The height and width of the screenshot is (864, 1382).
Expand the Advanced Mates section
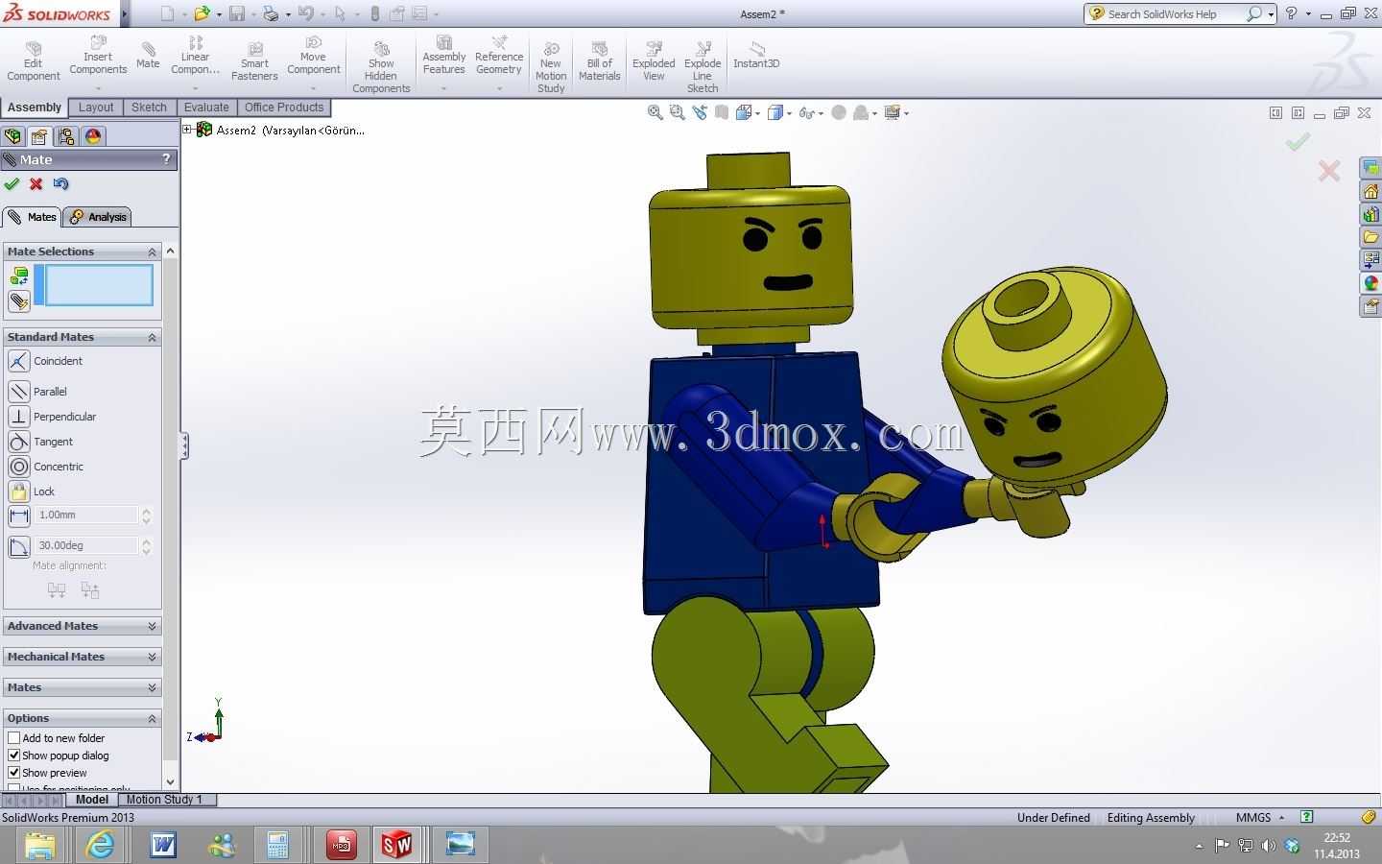(x=152, y=626)
